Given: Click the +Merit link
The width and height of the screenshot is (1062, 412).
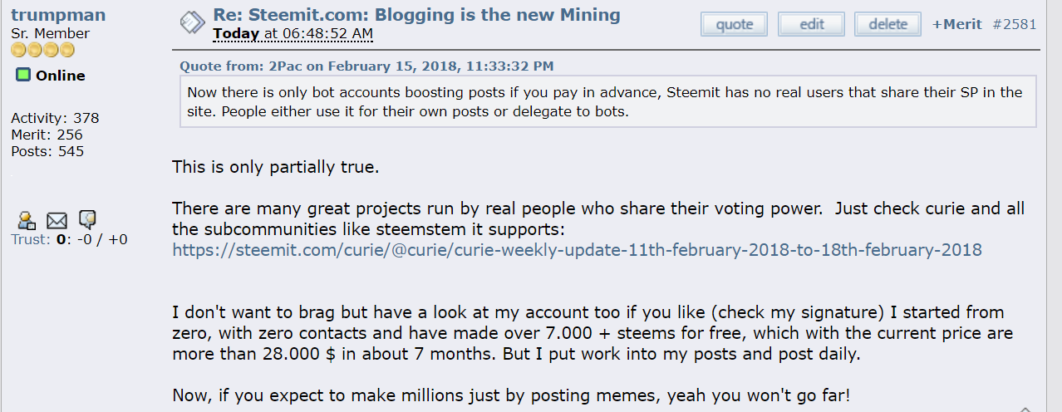Looking at the screenshot, I should [x=956, y=24].
